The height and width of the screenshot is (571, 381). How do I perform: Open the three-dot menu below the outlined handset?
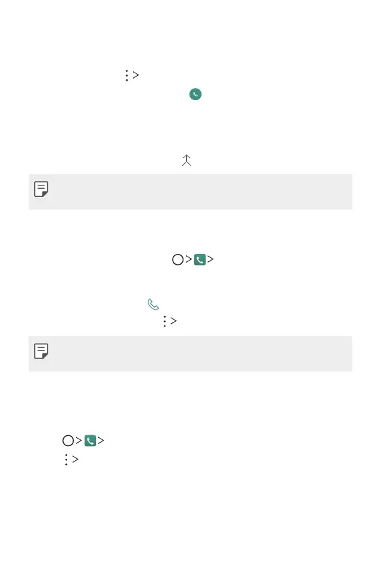point(165,321)
